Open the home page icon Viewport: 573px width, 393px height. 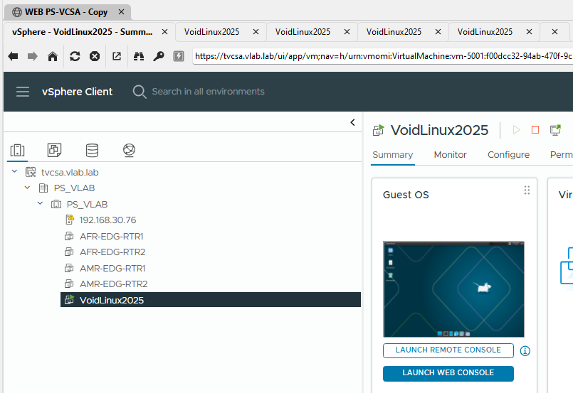53,56
